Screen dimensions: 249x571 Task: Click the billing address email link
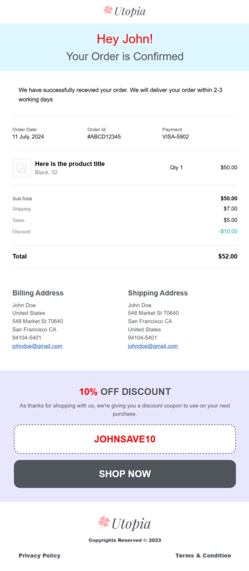(x=37, y=346)
